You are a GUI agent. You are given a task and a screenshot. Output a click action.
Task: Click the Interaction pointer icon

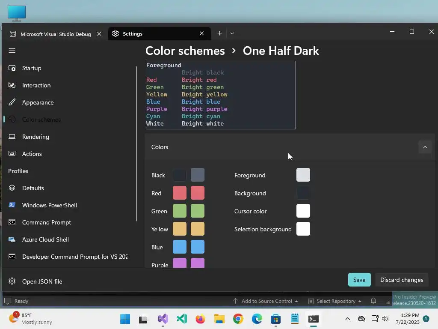coord(12,85)
